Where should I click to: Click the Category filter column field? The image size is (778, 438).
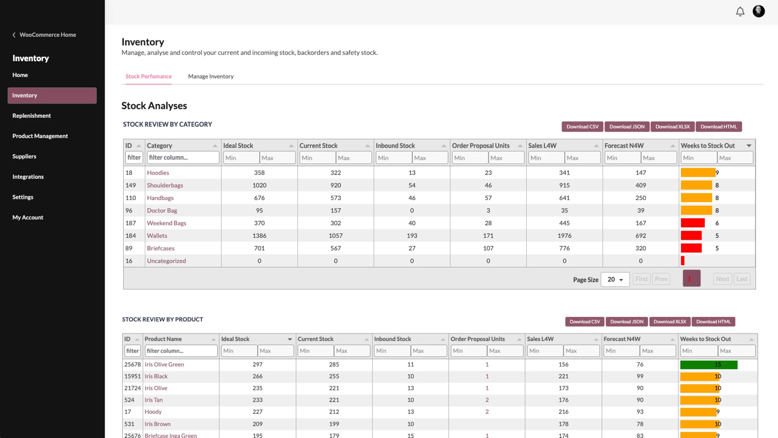183,158
